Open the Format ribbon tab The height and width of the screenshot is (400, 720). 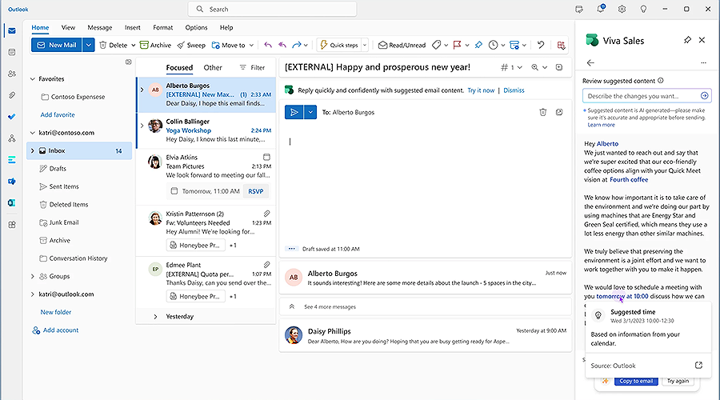point(163,27)
